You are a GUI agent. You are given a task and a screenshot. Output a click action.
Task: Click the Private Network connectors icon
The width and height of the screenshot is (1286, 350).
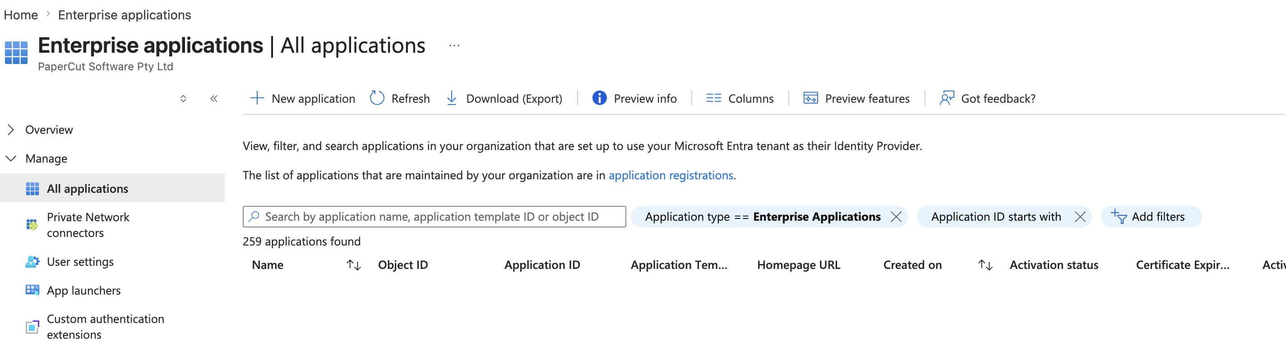click(32, 225)
